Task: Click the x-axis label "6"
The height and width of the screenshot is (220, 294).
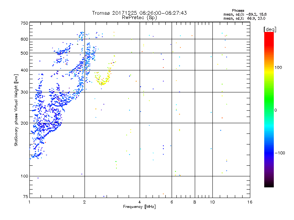Action: pos(172,202)
